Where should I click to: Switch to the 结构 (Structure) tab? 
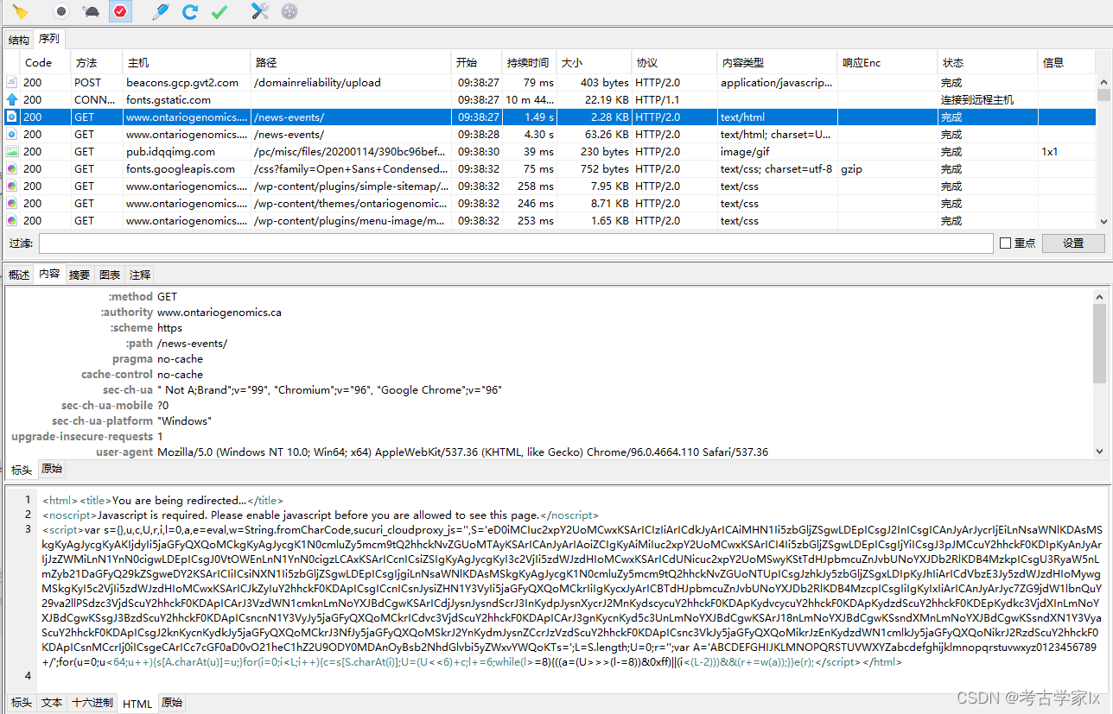pyautogui.click(x=18, y=40)
